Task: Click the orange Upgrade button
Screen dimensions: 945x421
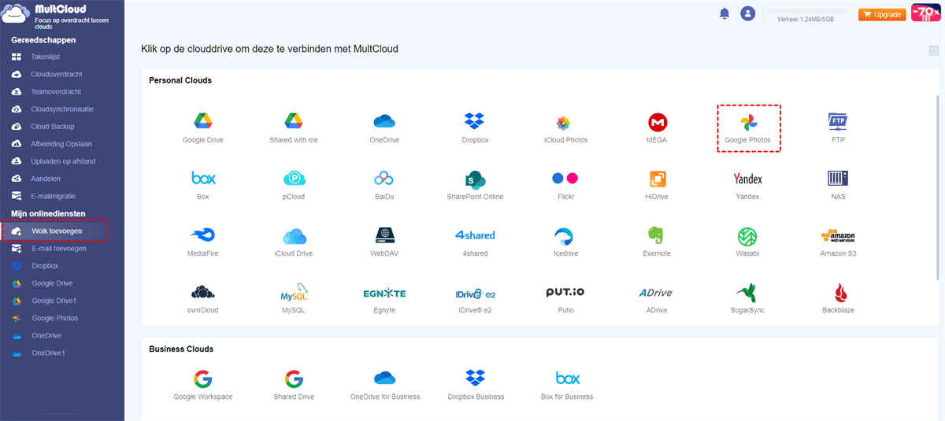Action: (882, 14)
